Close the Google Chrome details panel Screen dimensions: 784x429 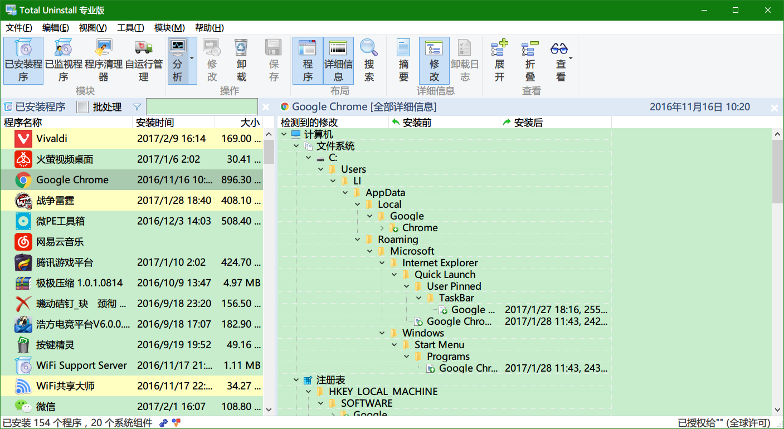point(774,108)
